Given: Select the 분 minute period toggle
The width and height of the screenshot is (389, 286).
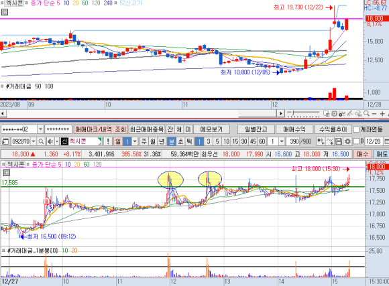Looking at the screenshot, I should [x=172, y=141].
